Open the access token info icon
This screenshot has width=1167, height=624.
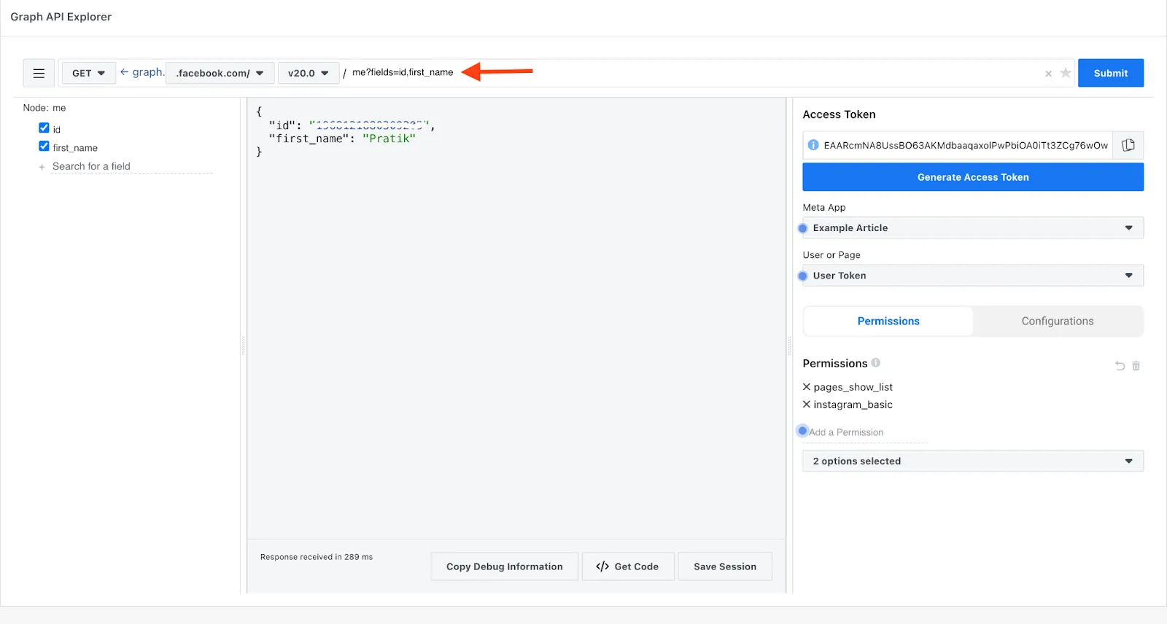pos(813,145)
